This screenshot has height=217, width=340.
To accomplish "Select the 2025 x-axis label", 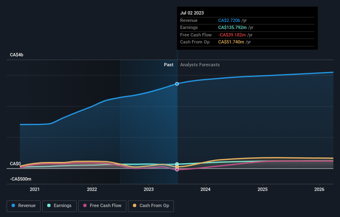I will pos(263,189).
